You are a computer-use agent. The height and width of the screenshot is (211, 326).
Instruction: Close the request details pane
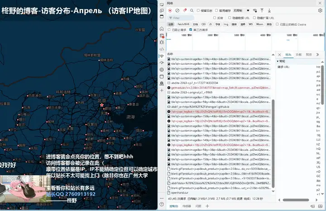[x=279, y=55]
